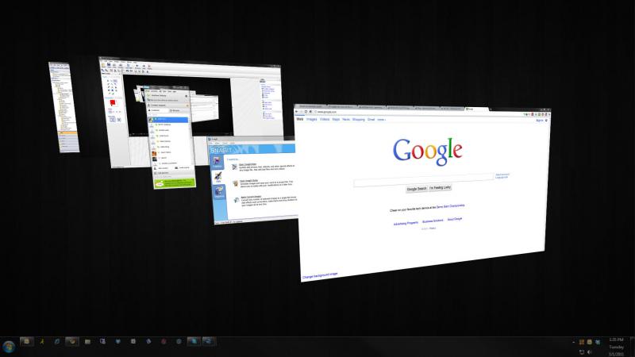Click the Change background image link
This screenshot has width=635, height=357.
(x=320, y=275)
